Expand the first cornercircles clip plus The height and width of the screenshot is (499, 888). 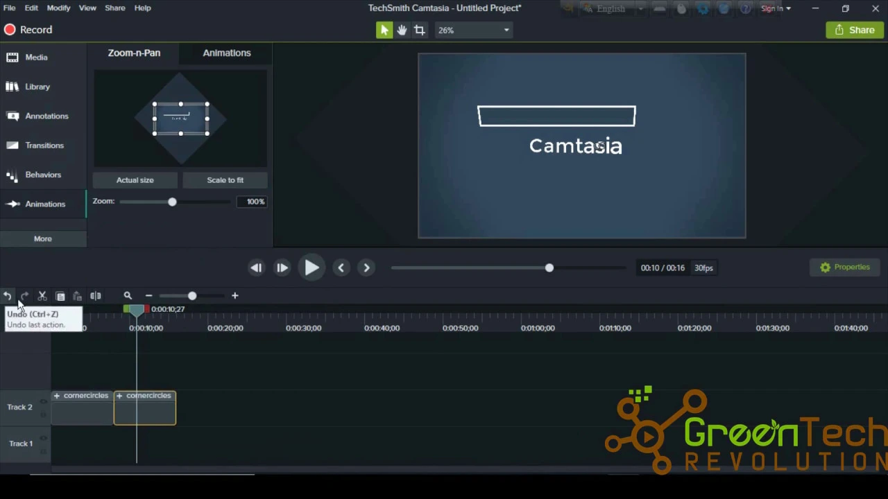click(57, 396)
